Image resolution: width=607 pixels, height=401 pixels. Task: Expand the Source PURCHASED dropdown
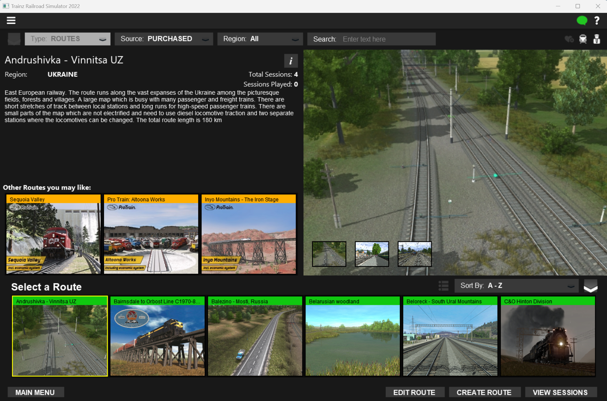click(x=164, y=39)
